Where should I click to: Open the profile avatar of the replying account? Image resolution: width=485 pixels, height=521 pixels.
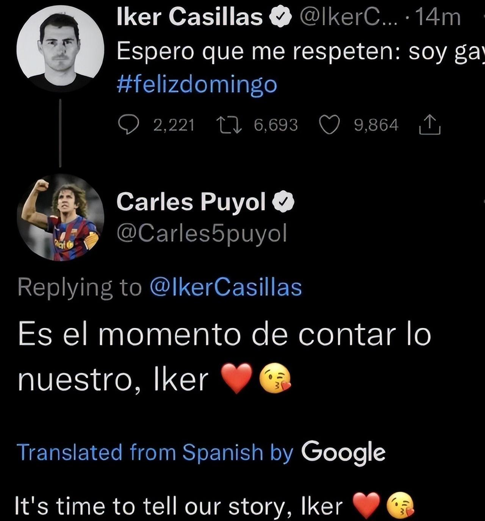[60, 217]
